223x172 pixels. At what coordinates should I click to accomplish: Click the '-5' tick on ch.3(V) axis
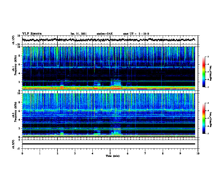tap(19, 149)
